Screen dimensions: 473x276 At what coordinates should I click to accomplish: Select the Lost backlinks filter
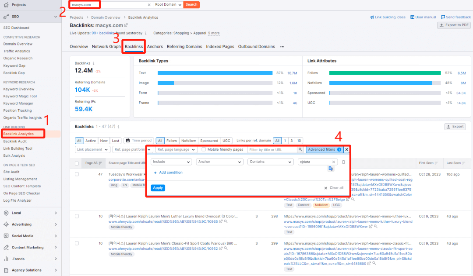pyautogui.click(x=116, y=141)
